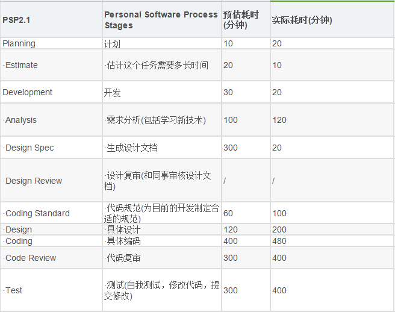Select the 需求分析(包括学习新技术) cell
395x312 pixels.
(x=156, y=120)
